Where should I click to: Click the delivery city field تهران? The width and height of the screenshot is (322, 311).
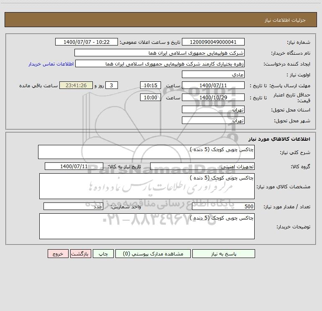[213, 120]
